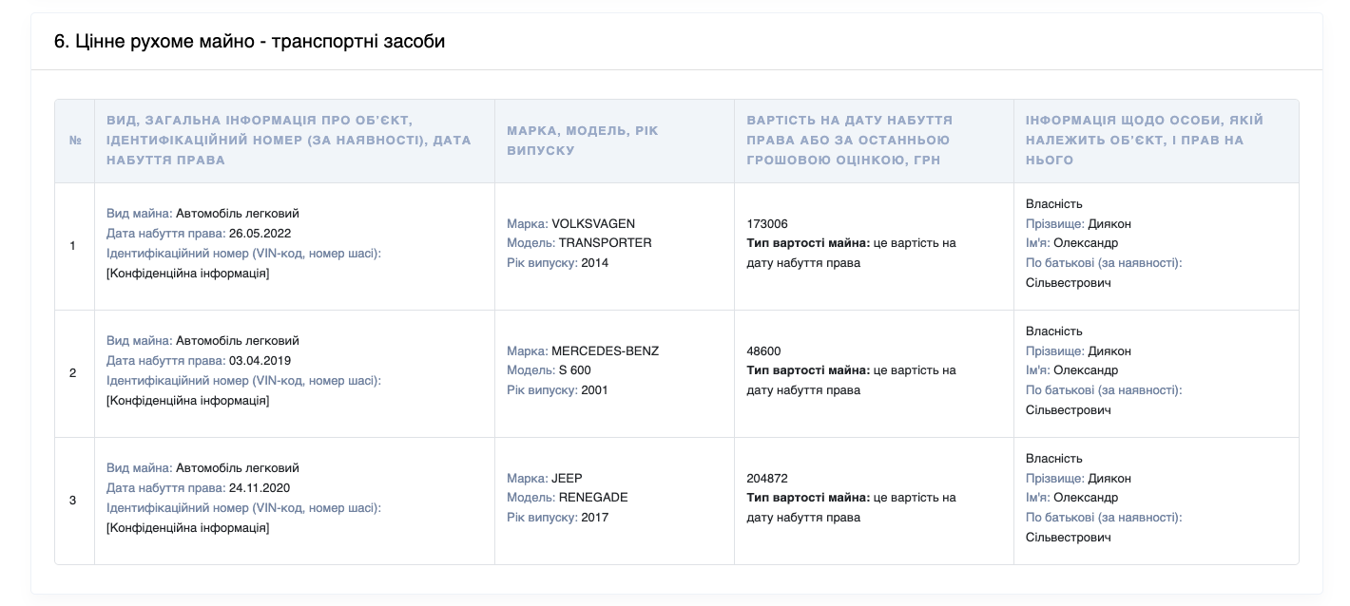Click surname 'Диякон' in row 1
The image size is (1350, 606).
point(1109,224)
